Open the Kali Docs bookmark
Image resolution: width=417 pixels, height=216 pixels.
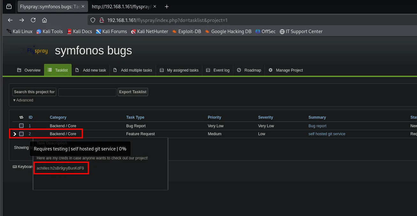click(79, 31)
